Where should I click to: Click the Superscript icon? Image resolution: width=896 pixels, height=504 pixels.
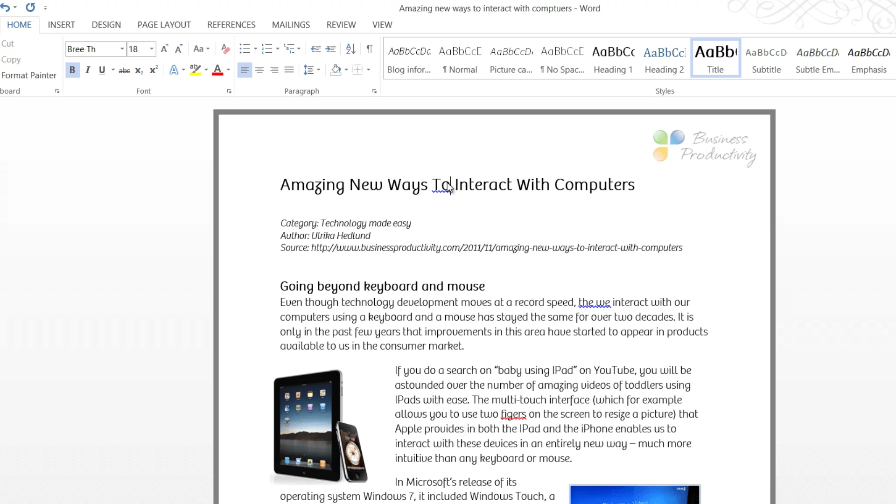[x=154, y=70]
